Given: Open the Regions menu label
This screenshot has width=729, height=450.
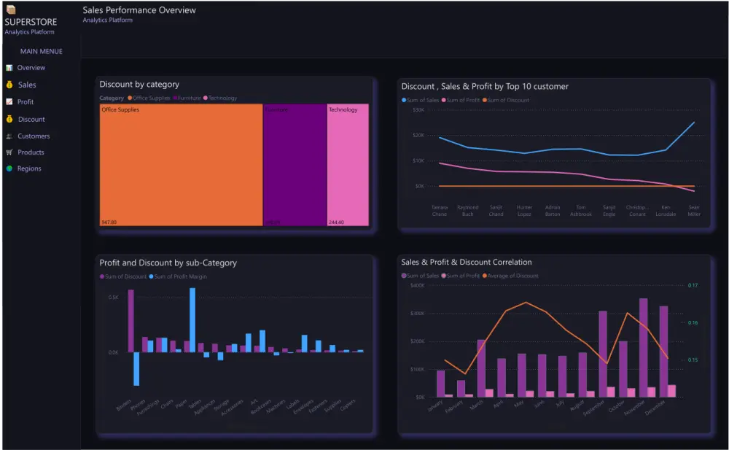Looking at the screenshot, I should (x=29, y=168).
